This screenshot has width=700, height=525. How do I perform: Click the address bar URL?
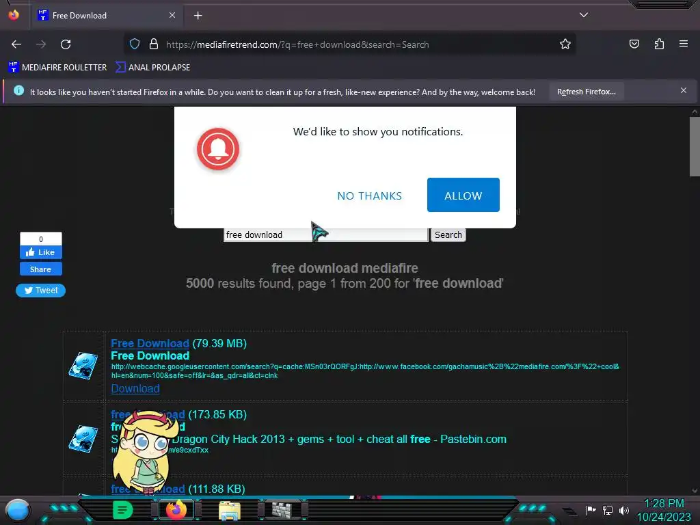click(x=297, y=44)
